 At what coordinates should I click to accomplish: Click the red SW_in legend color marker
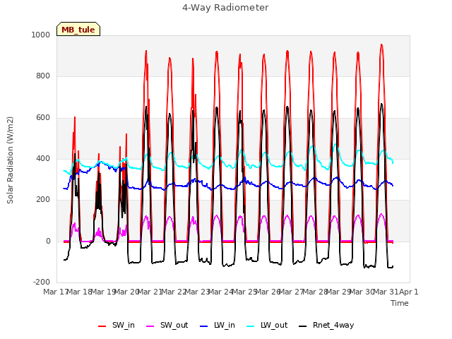pyautogui.click(x=102, y=326)
